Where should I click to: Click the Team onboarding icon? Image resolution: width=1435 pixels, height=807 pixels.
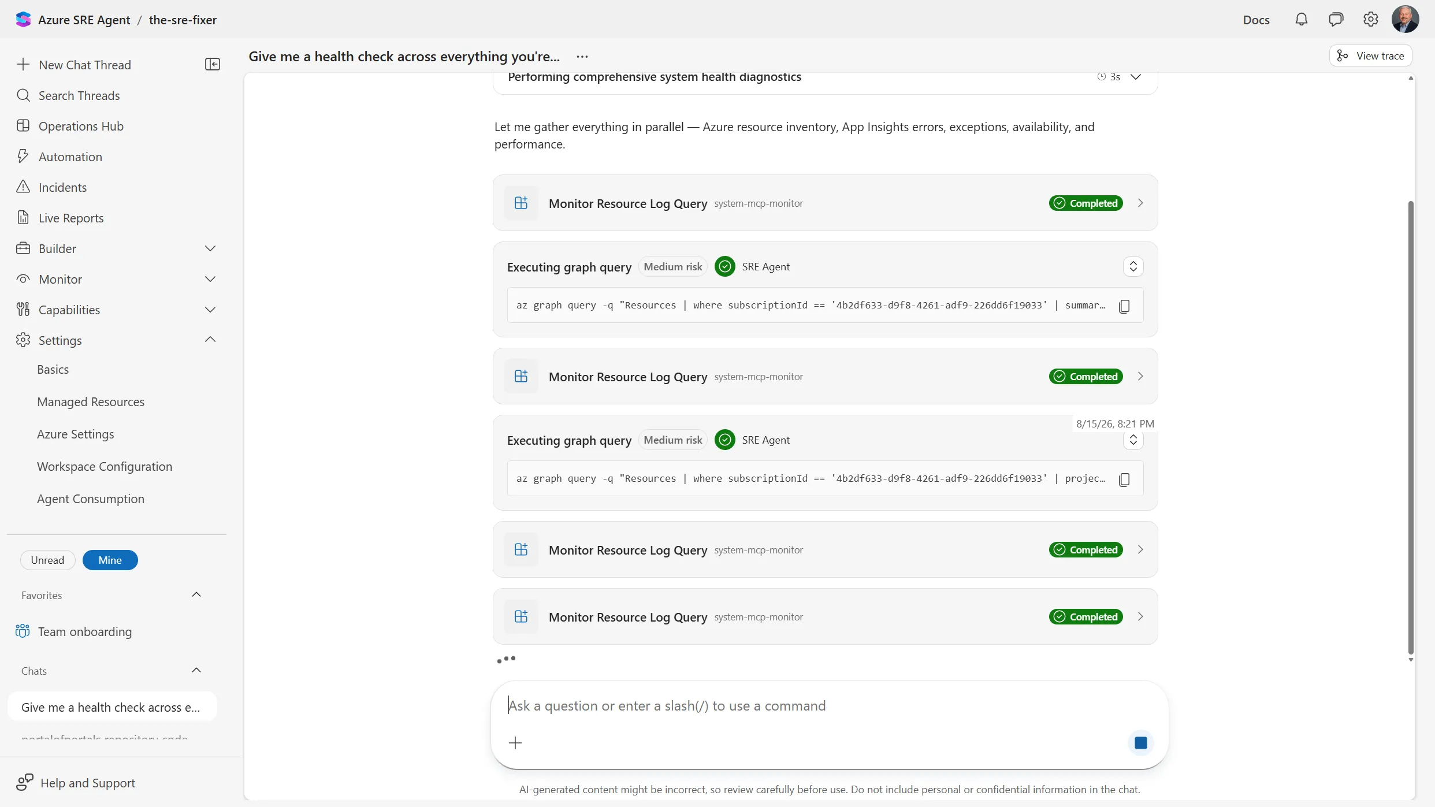point(23,631)
